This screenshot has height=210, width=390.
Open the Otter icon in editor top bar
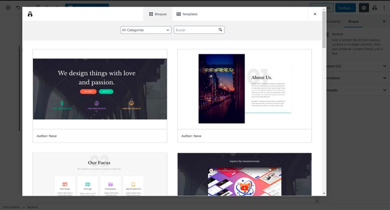(375, 8)
